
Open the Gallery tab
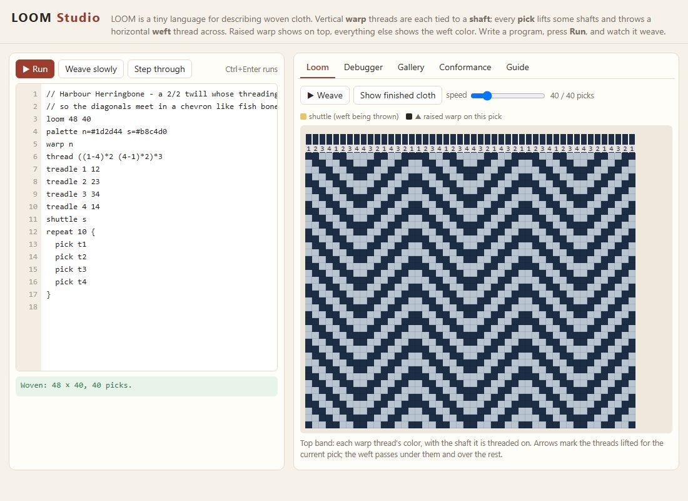(411, 67)
